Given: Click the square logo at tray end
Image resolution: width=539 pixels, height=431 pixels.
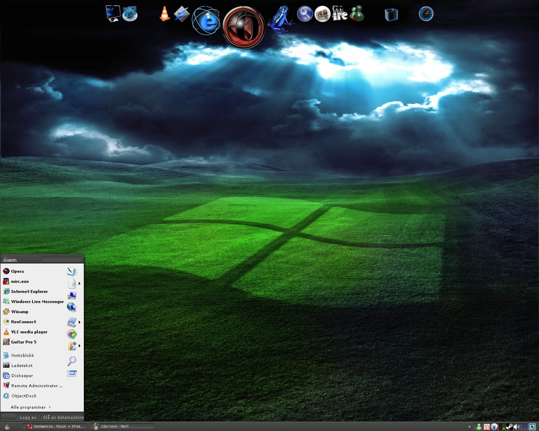Looking at the screenshot, I should click(x=532, y=427).
